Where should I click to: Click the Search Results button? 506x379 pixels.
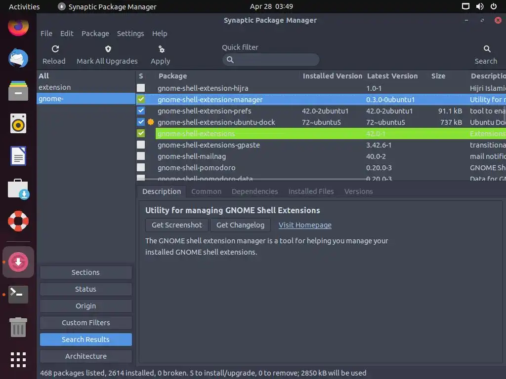[x=86, y=340]
